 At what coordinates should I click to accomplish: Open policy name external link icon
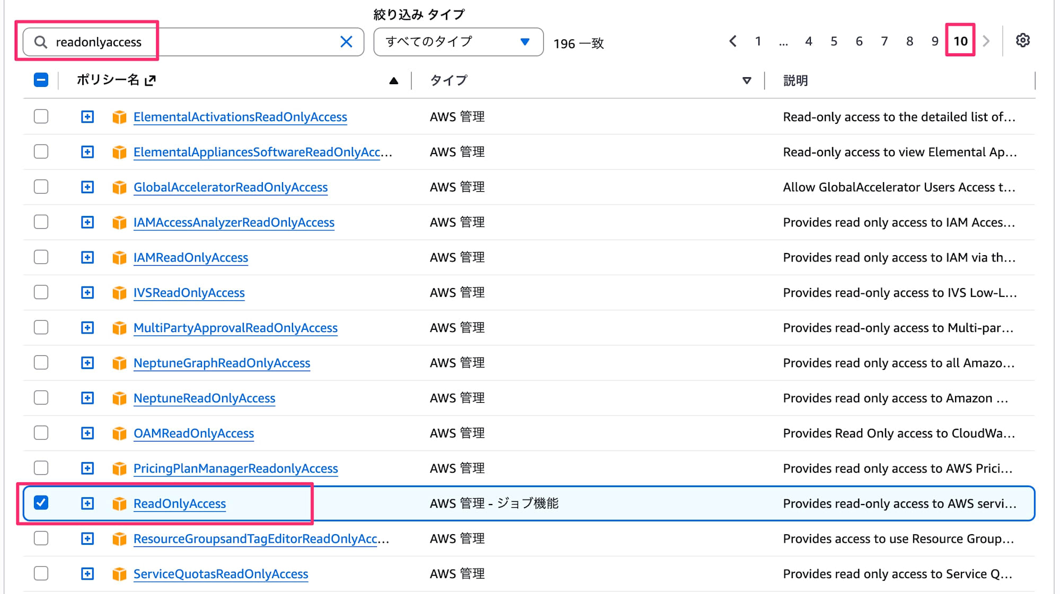click(151, 80)
